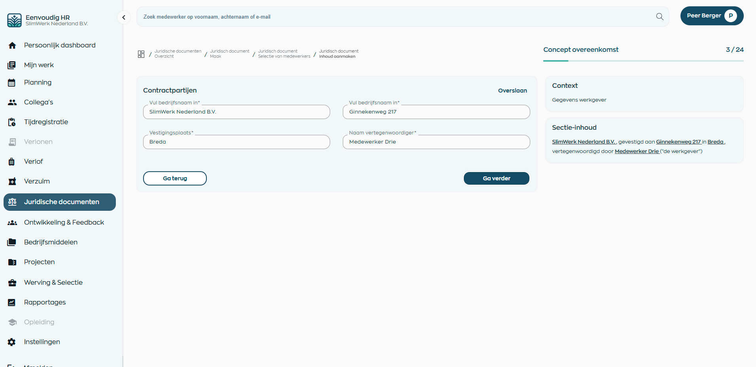756x367 pixels.
Task: Go to Ontwikkeling & Feedback menu item
Action: pyautogui.click(x=64, y=223)
